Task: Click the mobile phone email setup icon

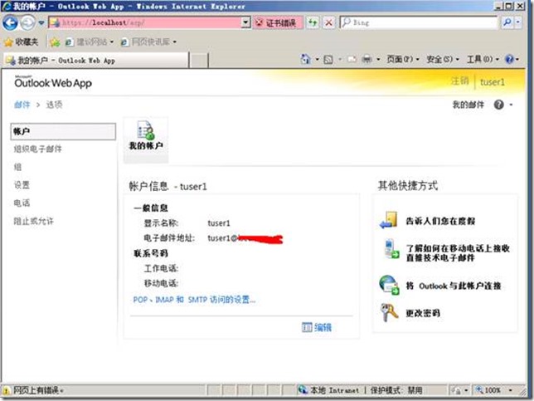Action: (x=391, y=248)
